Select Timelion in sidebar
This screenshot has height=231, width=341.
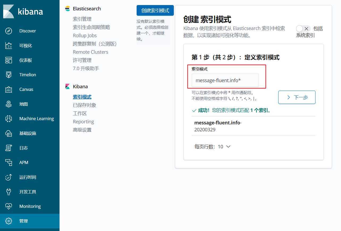coord(28,75)
